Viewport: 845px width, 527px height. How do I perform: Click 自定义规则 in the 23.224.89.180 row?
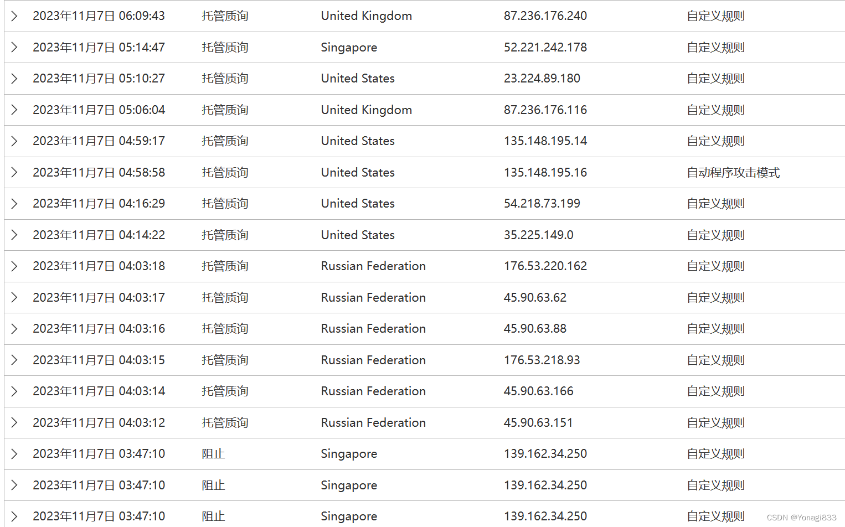(x=716, y=79)
